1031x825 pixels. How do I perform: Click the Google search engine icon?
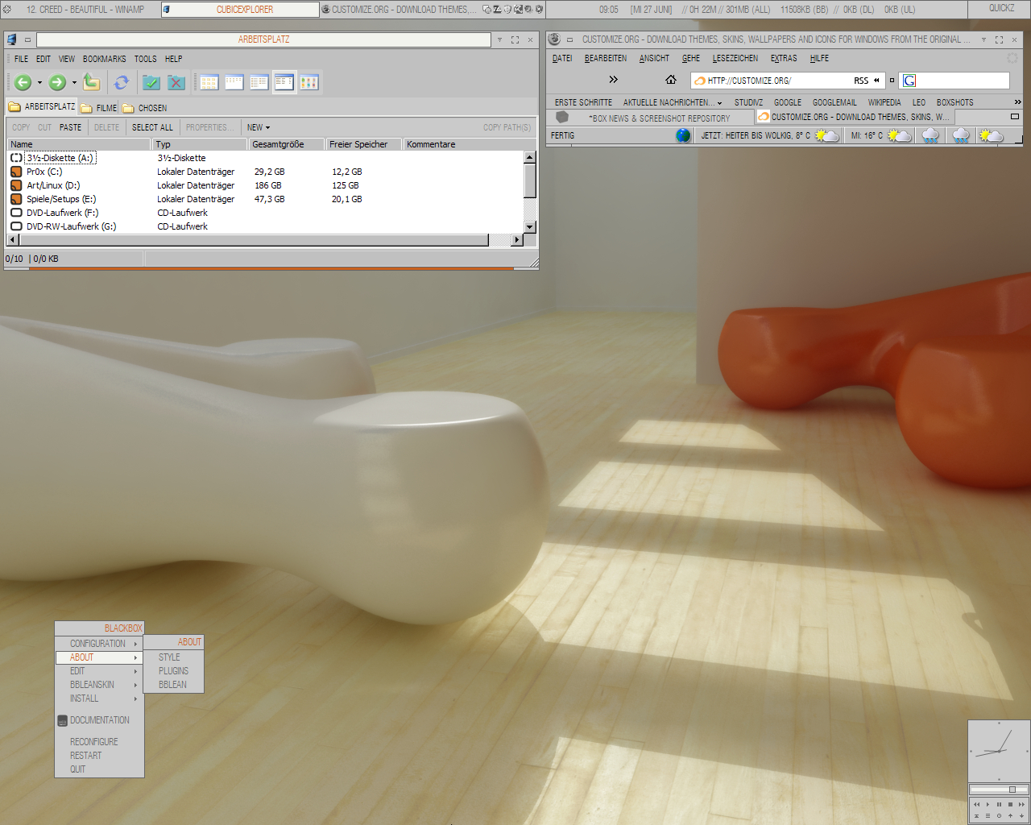click(x=909, y=81)
